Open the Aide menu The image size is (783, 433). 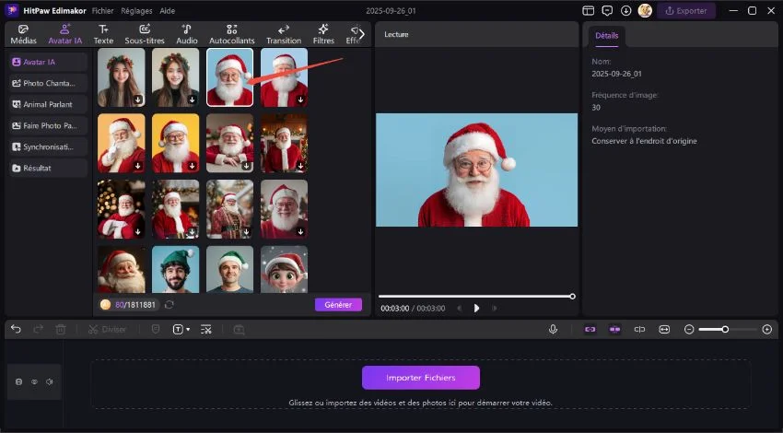click(x=168, y=10)
